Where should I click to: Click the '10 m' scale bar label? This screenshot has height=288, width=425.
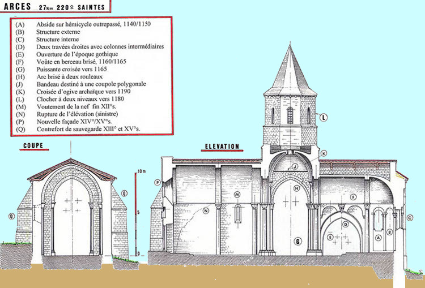point(142,171)
